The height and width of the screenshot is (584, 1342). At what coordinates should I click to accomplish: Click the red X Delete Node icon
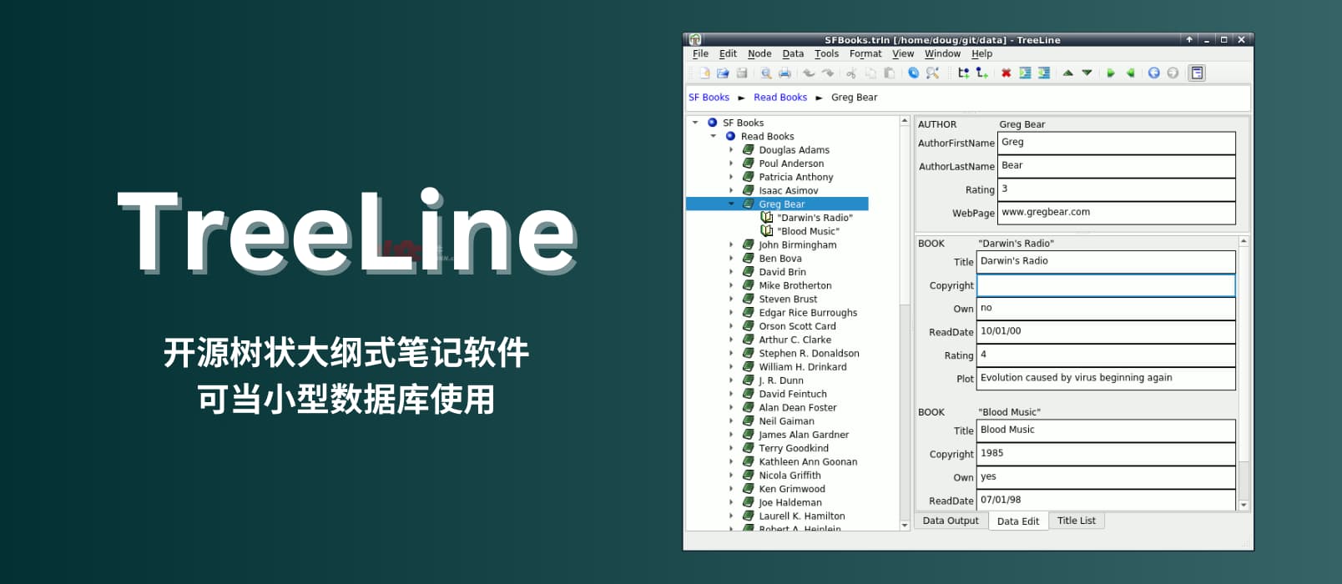tap(1006, 73)
